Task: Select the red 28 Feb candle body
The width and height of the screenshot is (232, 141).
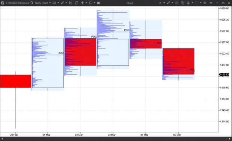Action: point(16,81)
